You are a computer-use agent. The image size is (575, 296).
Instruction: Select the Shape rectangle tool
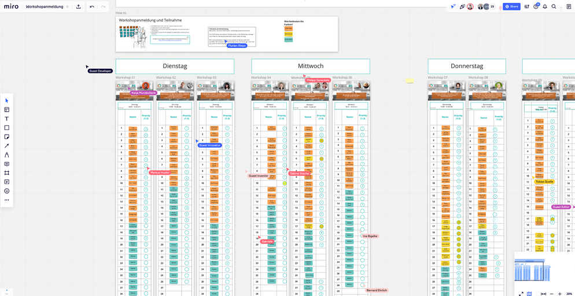point(7,128)
